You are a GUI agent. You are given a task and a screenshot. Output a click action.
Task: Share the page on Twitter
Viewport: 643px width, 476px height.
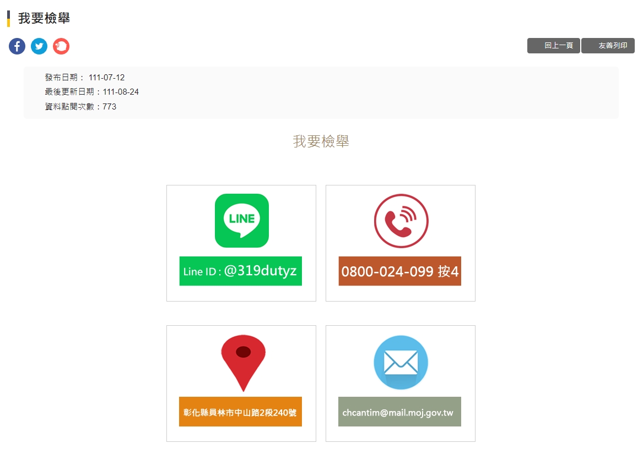coord(39,46)
